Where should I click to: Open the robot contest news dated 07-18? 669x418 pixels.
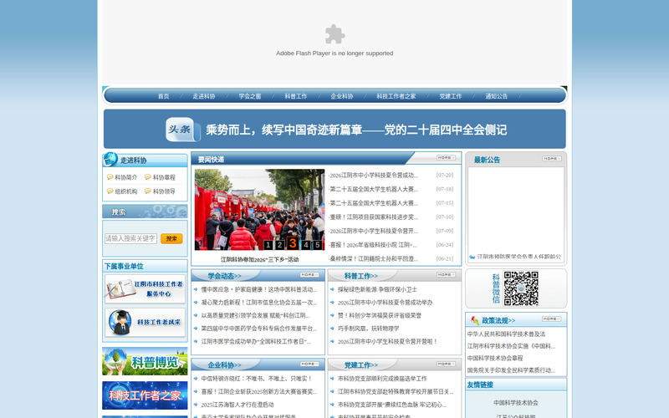(x=374, y=189)
